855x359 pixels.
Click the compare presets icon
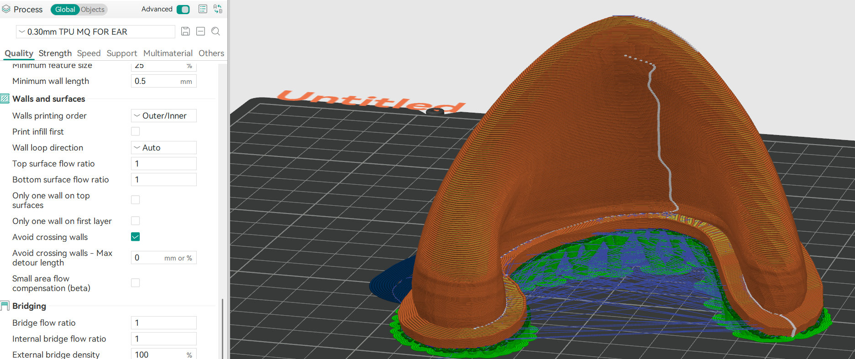[218, 9]
